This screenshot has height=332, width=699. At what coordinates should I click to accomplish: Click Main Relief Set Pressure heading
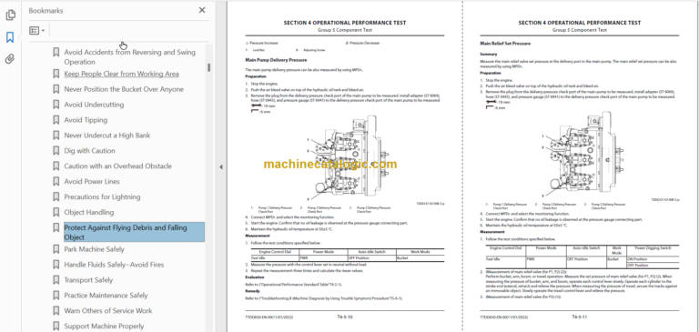[505, 44]
